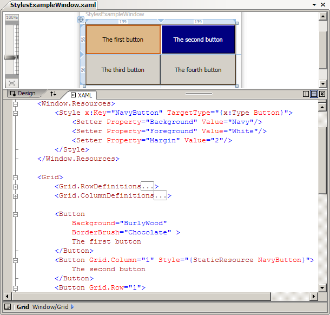Click the horizontal scroll left arrow

tap(7, 297)
